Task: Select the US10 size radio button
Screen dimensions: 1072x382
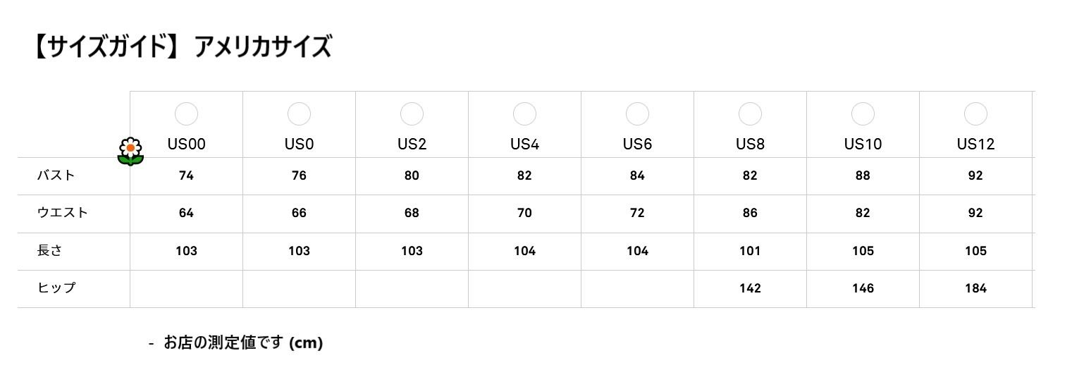Action: coord(863,114)
